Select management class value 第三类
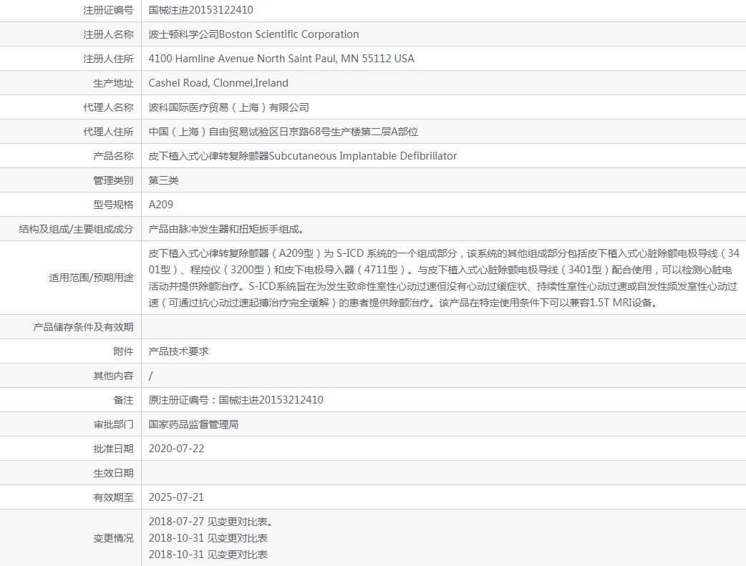The height and width of the screenshot is (566, 746). tap(164, 180)
